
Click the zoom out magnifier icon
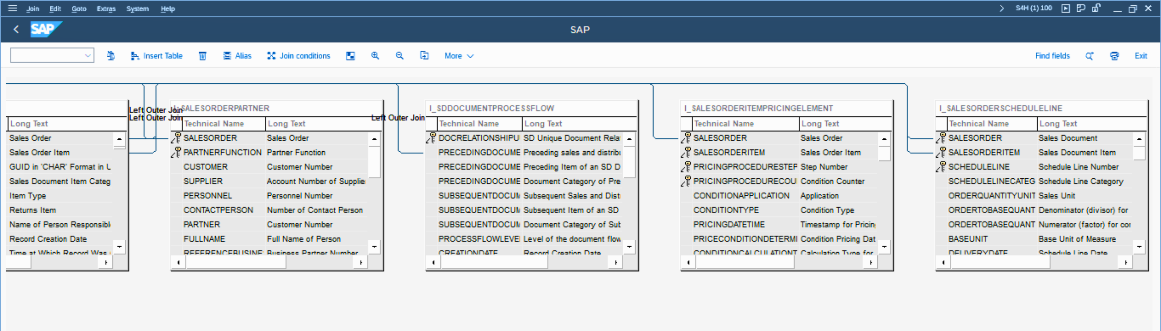(399, 56)
